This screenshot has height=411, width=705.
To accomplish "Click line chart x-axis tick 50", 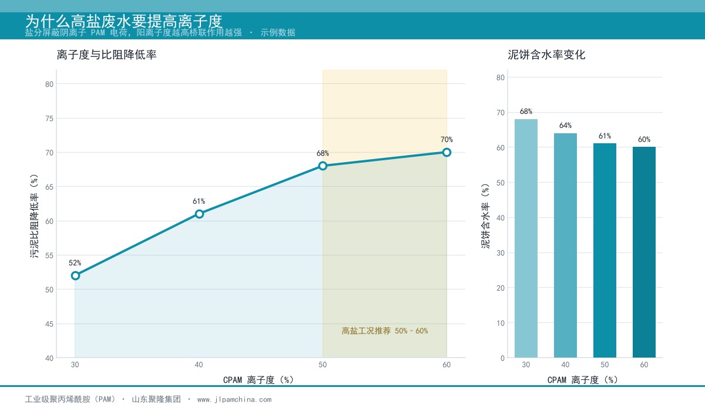I will click(x=323, y=365).
